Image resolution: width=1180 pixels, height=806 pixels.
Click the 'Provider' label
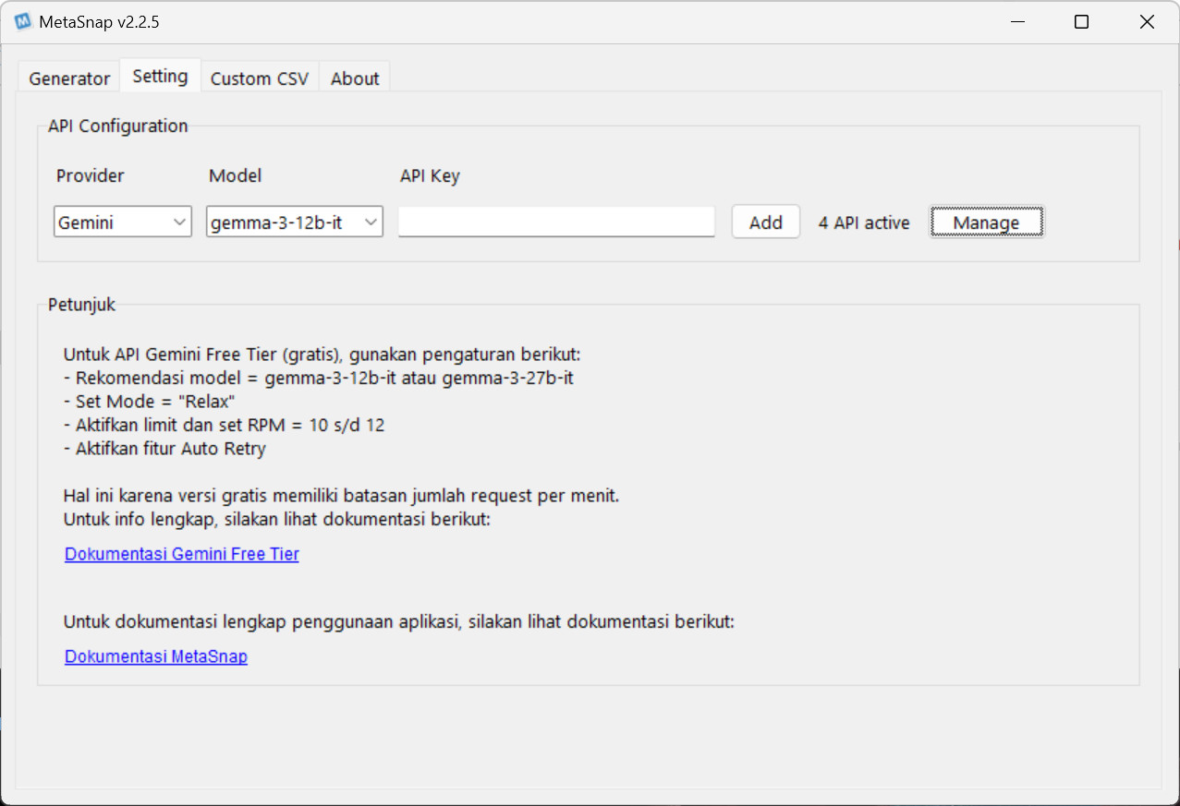[x=91, y=175]
